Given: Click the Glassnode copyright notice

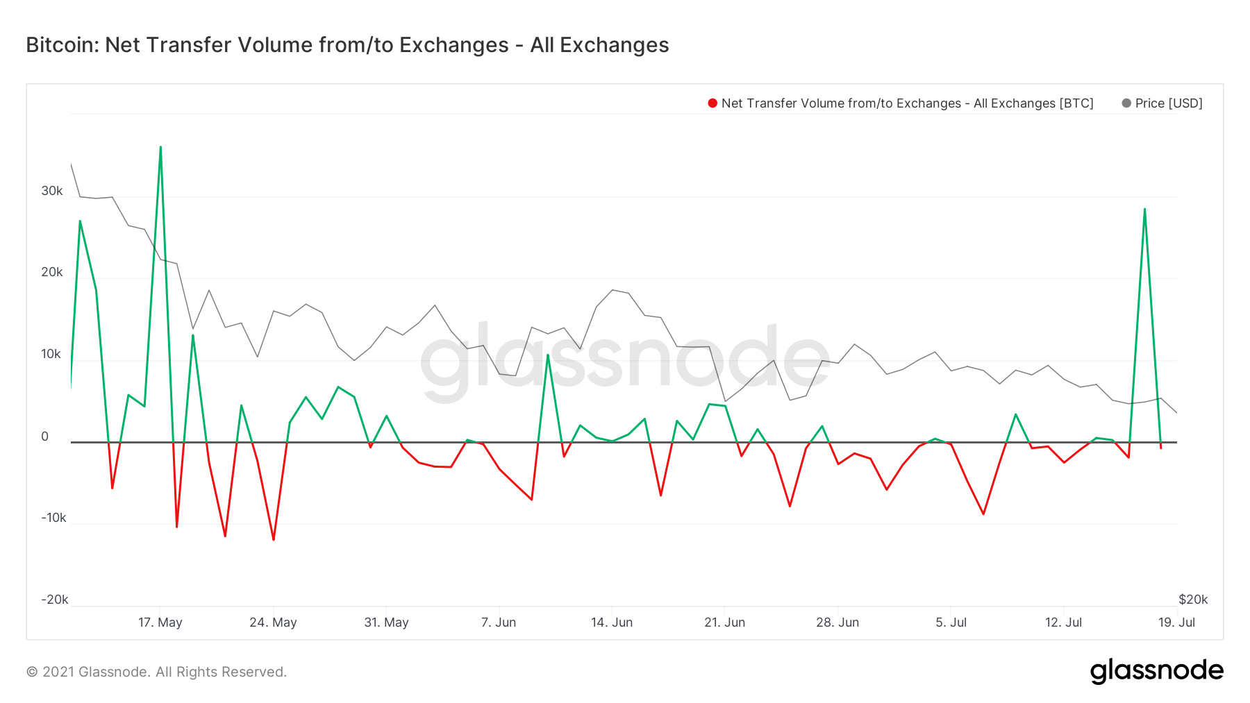Looking at the screenshot, I should [156, 672].
